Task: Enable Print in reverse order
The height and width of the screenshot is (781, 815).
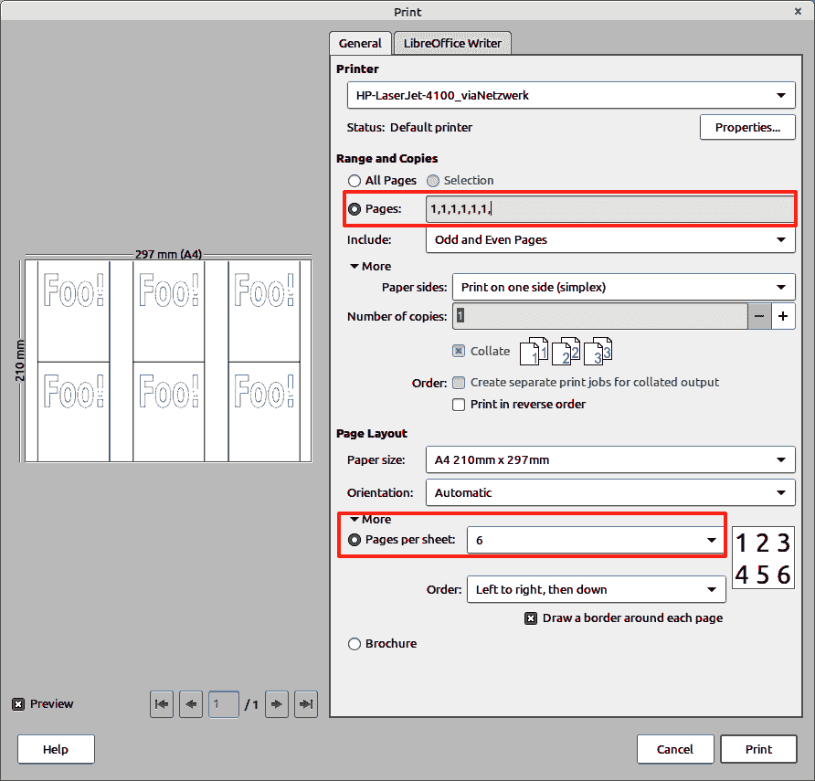Action: pos(458,405)
